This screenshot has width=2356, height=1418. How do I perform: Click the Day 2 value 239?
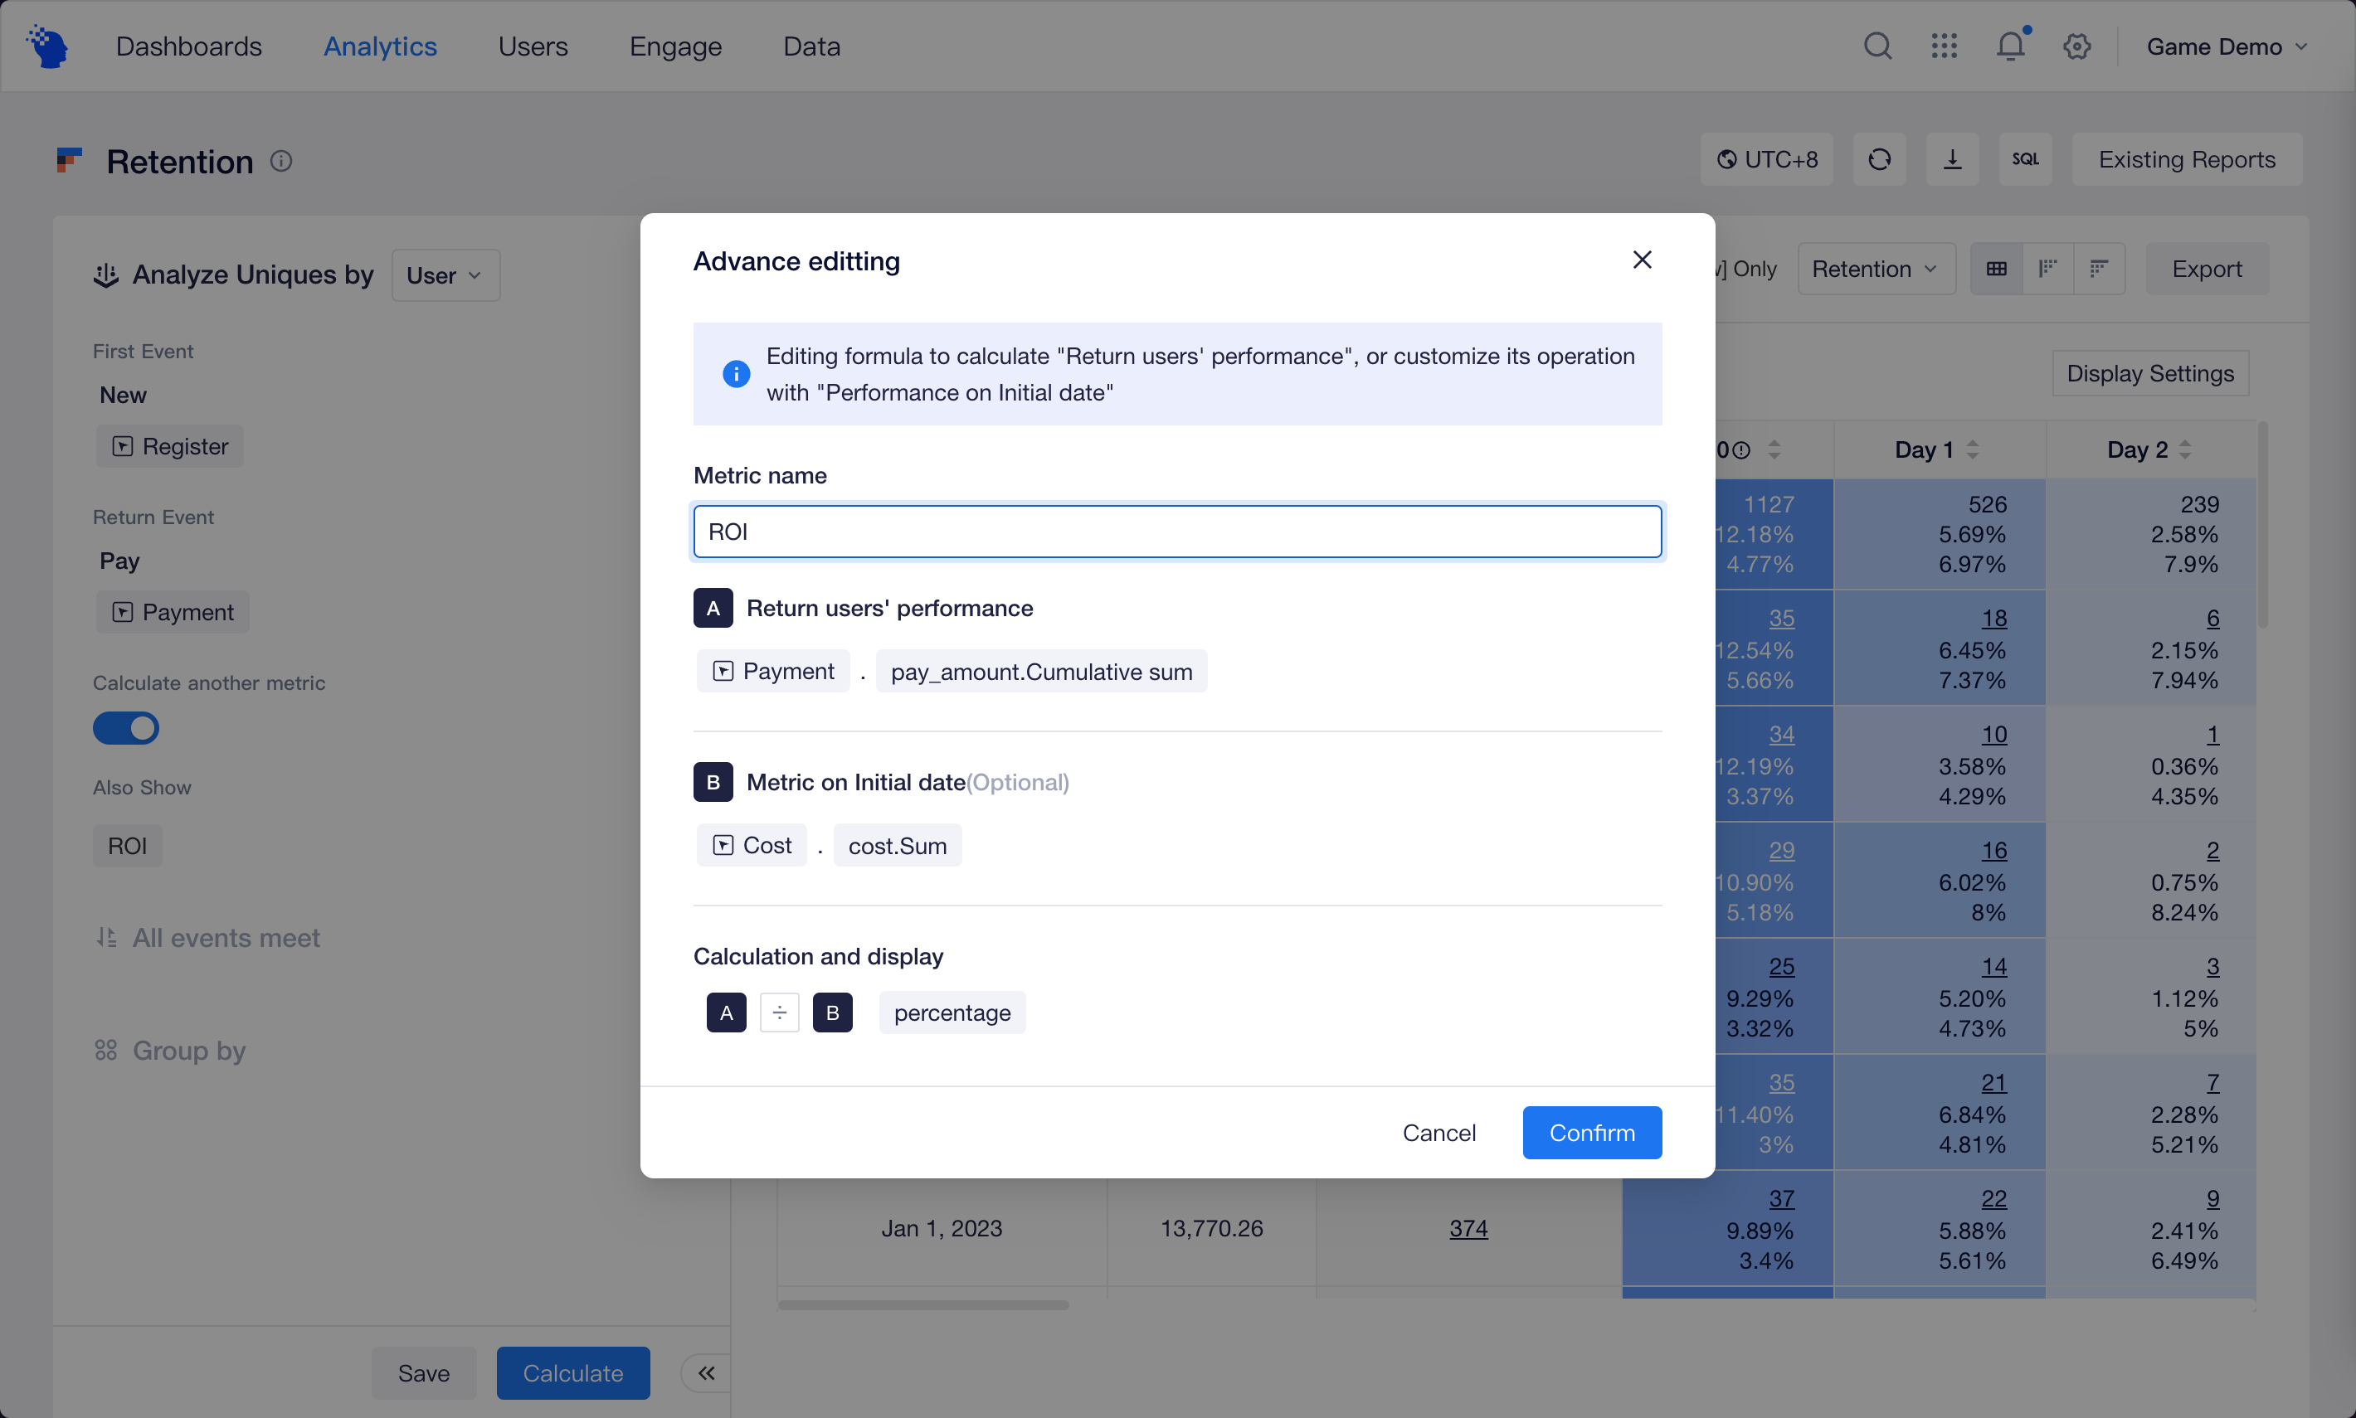click(x=2199, y=504)
